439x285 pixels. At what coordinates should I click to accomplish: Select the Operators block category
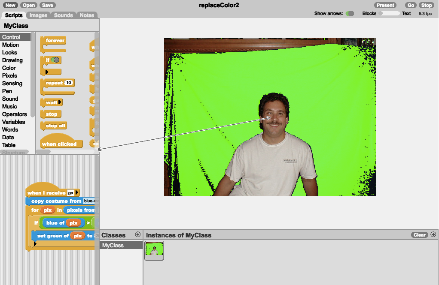point(15,114)
